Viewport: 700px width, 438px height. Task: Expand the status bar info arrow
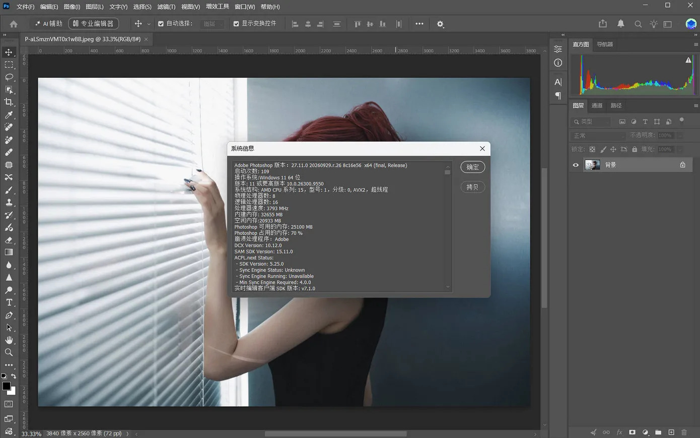pos(127,433)
